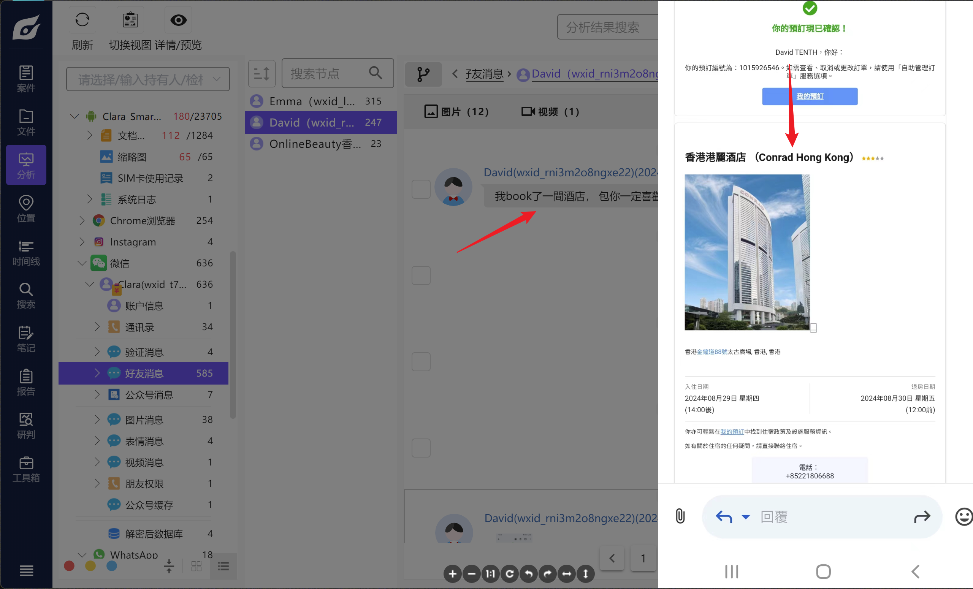Click the sort nodes icon button
The image size is (973, 589).
click(x=261, y=73)
